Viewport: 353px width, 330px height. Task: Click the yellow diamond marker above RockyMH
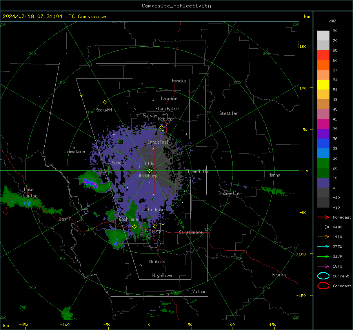pos(105,102)
